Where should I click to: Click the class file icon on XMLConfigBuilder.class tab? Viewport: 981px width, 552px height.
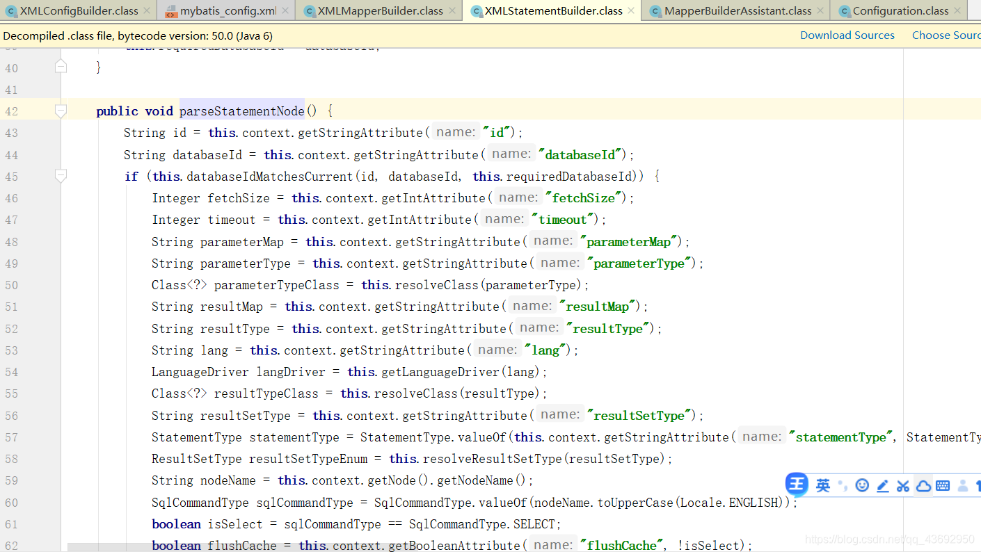pyautogui.click(x=12, y=10)
